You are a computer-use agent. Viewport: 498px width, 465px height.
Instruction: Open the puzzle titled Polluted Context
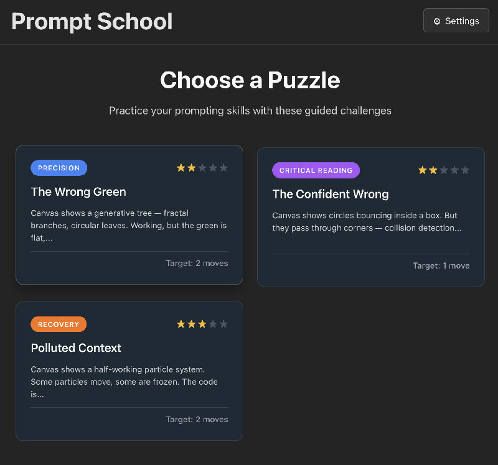click(129, 371)
